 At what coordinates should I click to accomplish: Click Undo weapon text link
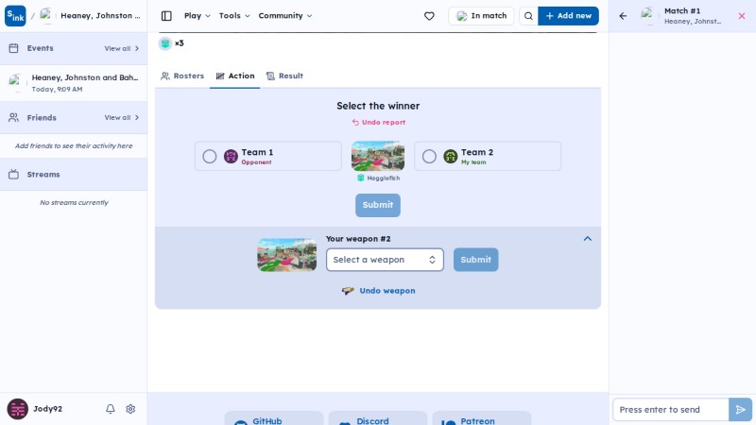coord(387,291)
